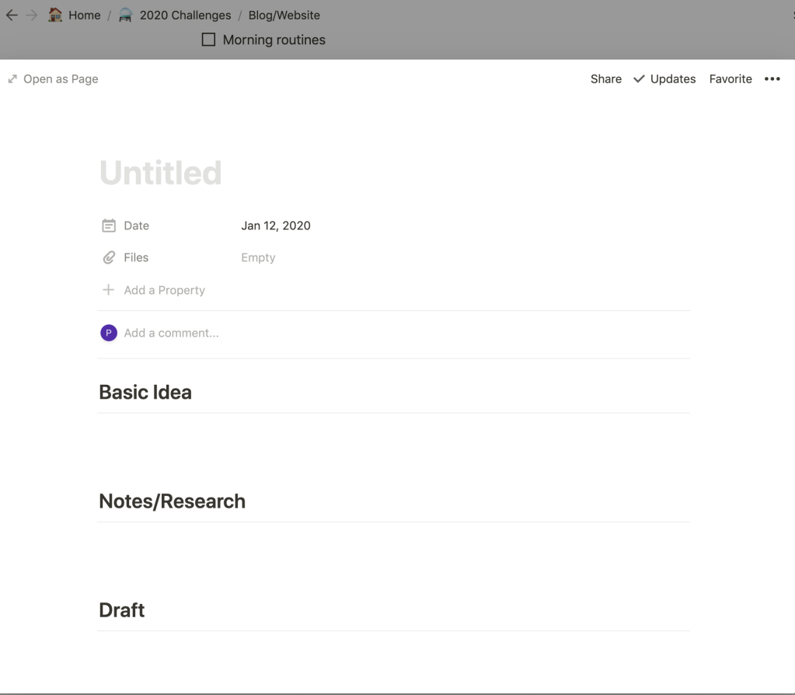Open the Updates panel

tap(664, 79)
